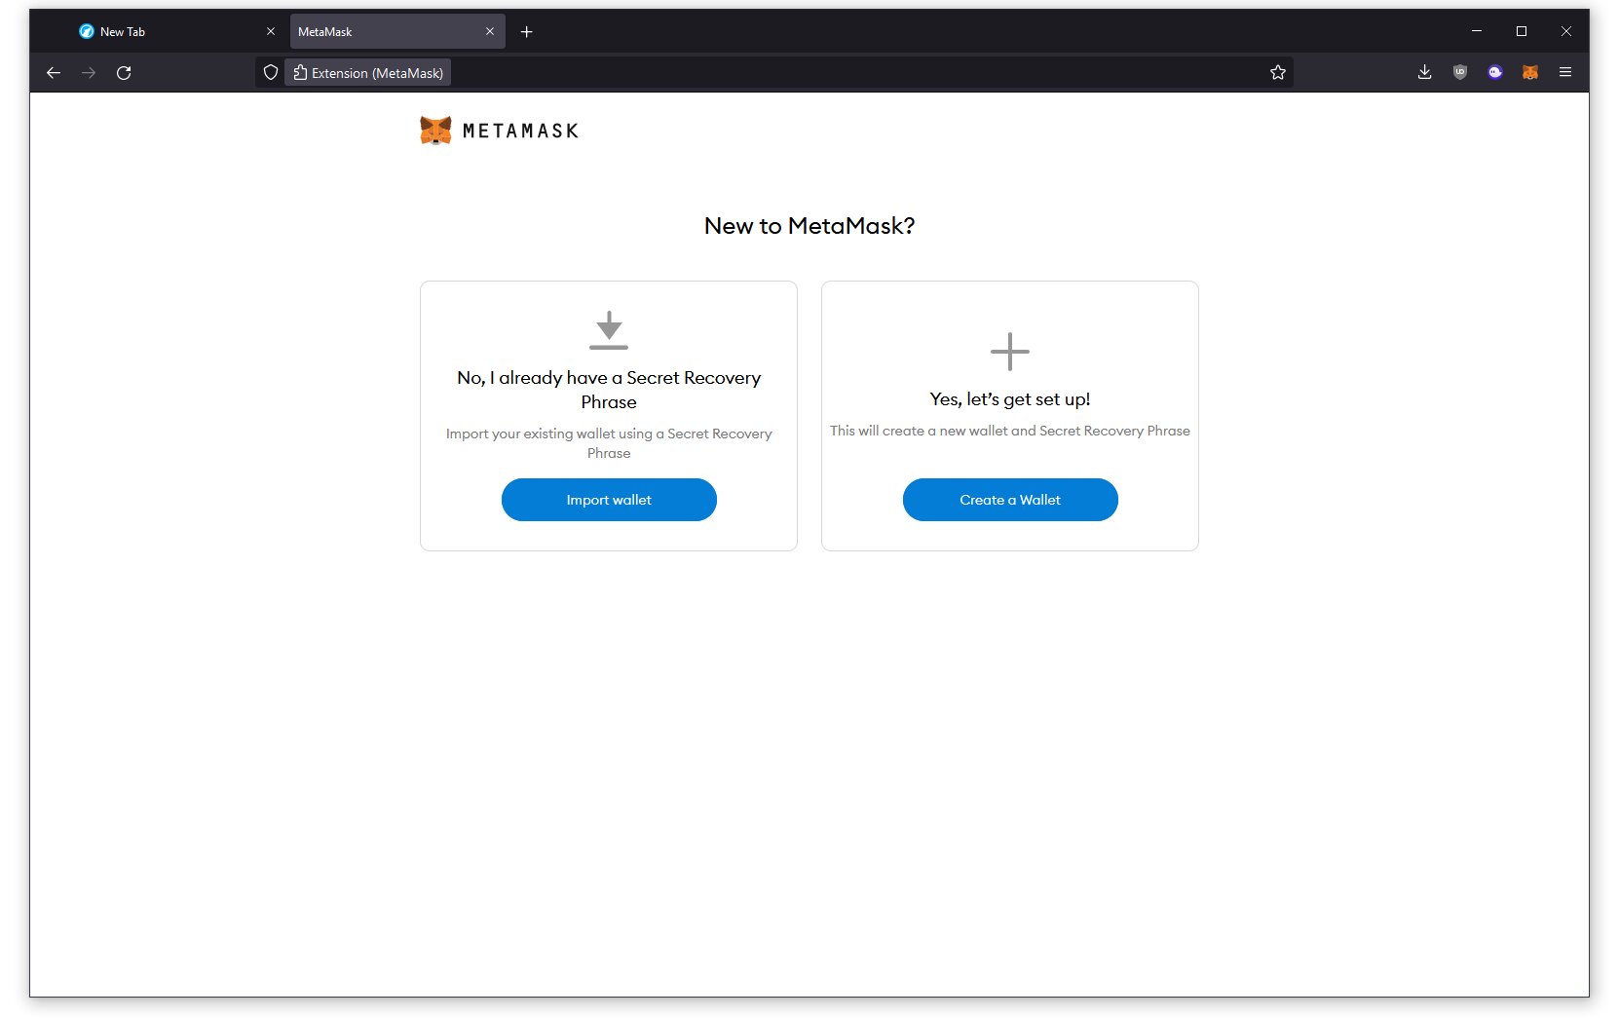Open the MetaMask fox toolbar extension

point(1530,72)
